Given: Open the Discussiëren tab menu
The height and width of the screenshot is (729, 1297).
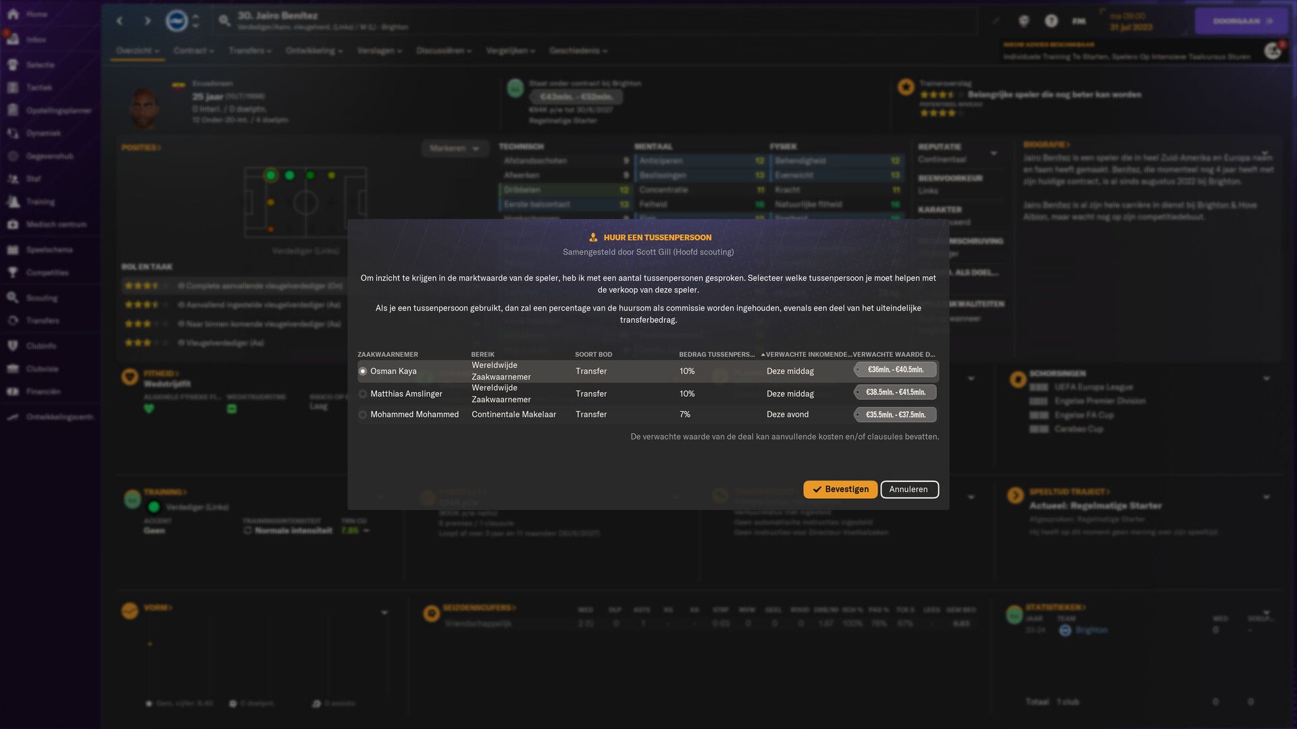Looking at the screenshot, I should point(444,51).
